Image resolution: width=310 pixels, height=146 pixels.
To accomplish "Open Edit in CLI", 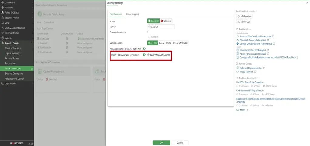I will tap(244, 22).
